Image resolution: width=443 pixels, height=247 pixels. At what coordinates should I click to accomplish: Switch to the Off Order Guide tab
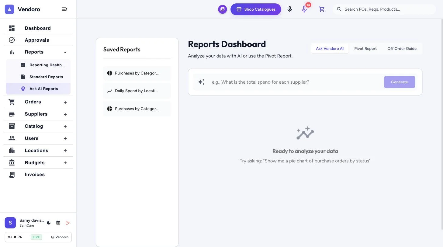402,49
